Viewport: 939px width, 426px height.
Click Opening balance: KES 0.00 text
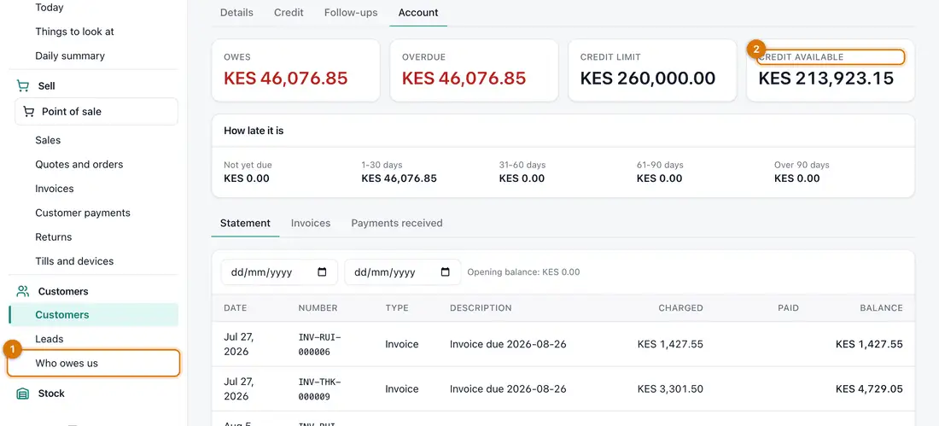523,272
